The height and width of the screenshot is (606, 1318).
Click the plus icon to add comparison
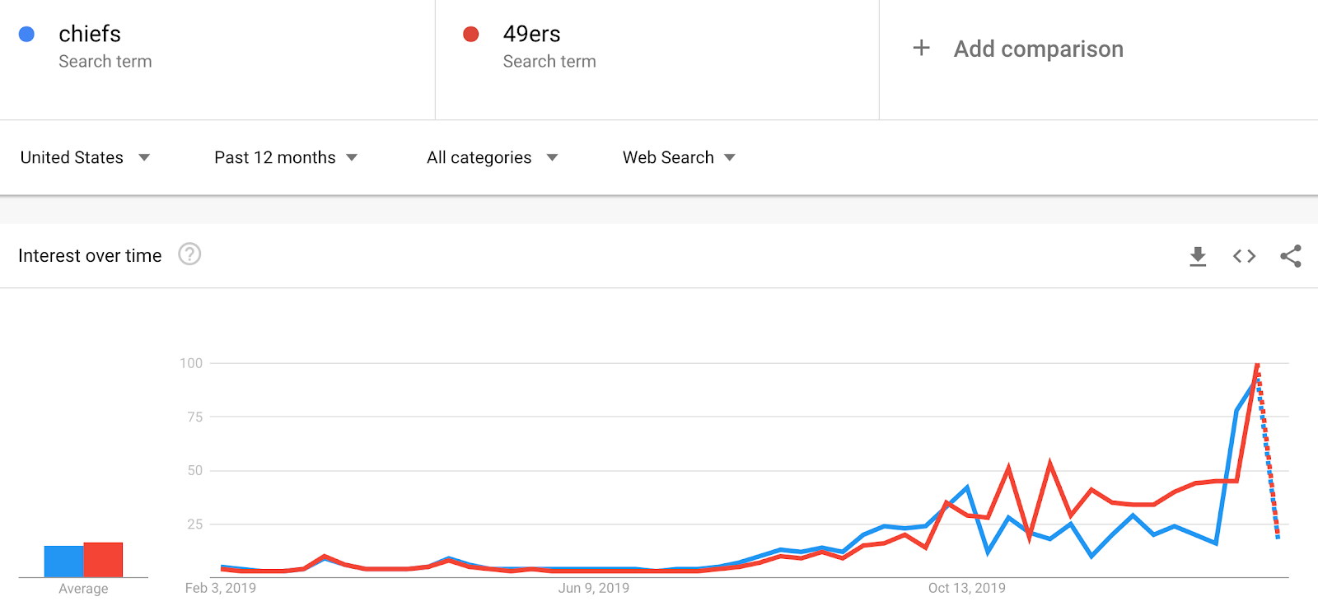(922, 49)
